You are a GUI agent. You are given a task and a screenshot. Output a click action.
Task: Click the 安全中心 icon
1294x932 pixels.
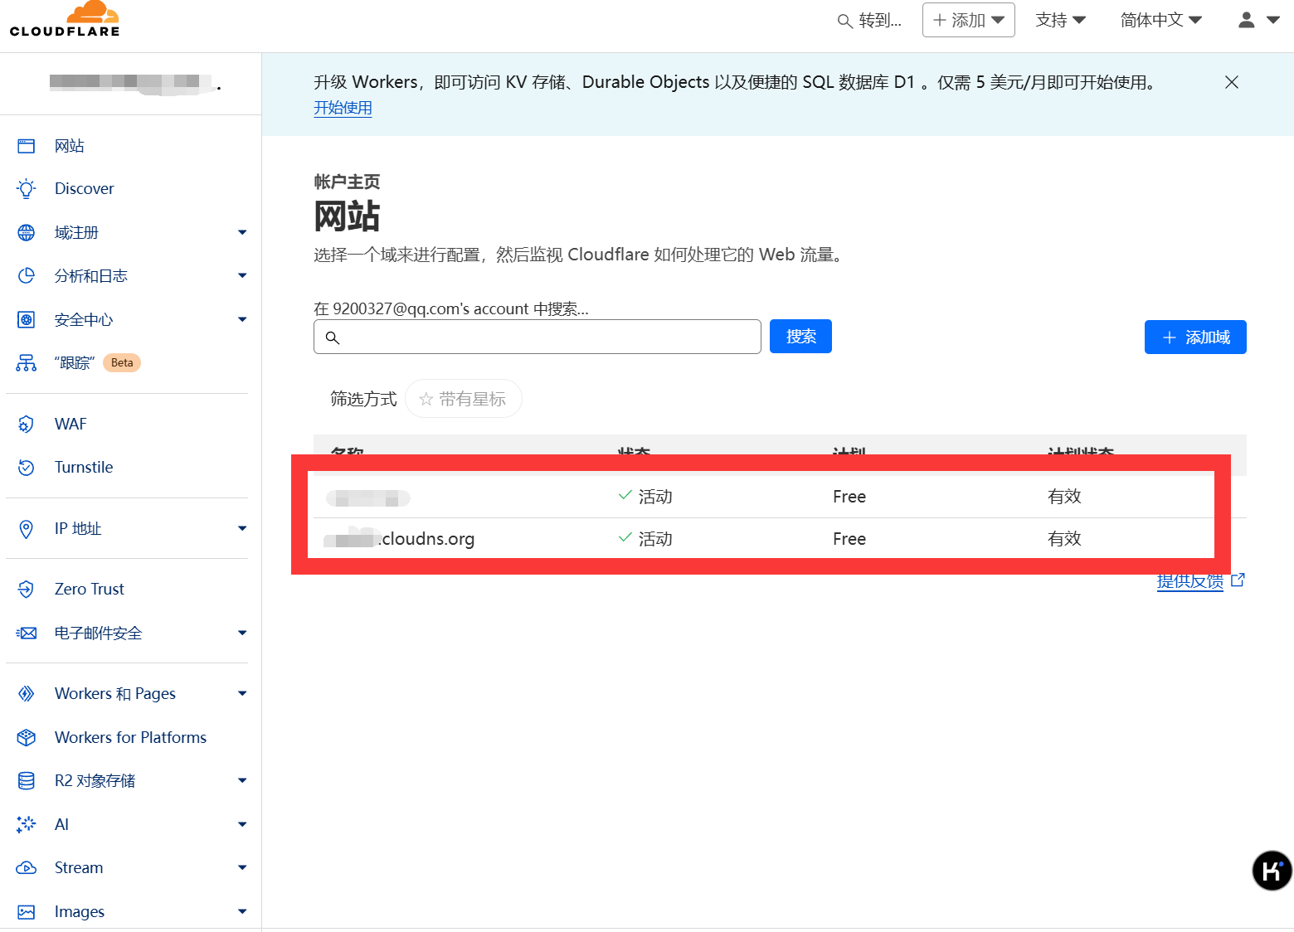tap(27, 320)
